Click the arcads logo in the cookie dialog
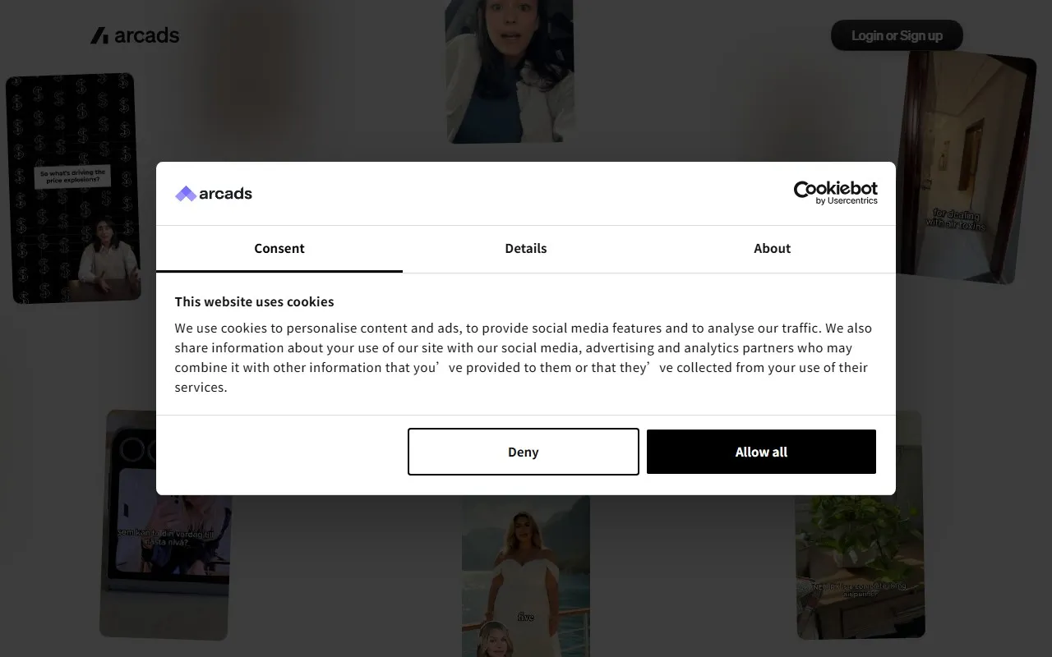1052x657 pixels. (214, 194)
